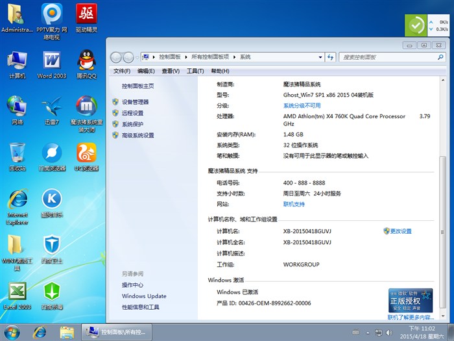Click the volume speaker tray icon
The image size is (454, 341).
pyautogui.click(x=389, y=333)
